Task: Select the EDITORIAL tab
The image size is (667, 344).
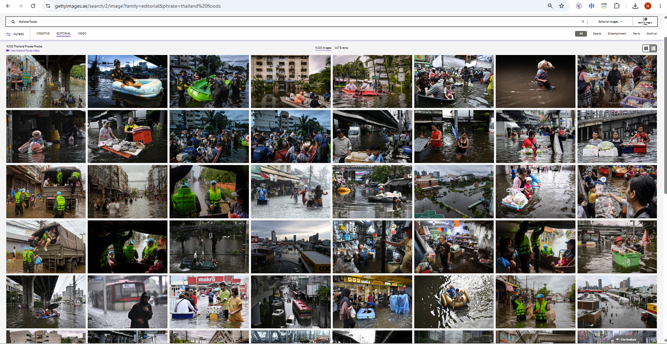Action: 64,33
